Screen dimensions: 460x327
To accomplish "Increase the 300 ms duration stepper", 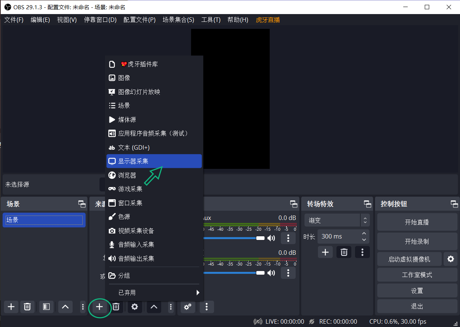I will click(364, 234).
